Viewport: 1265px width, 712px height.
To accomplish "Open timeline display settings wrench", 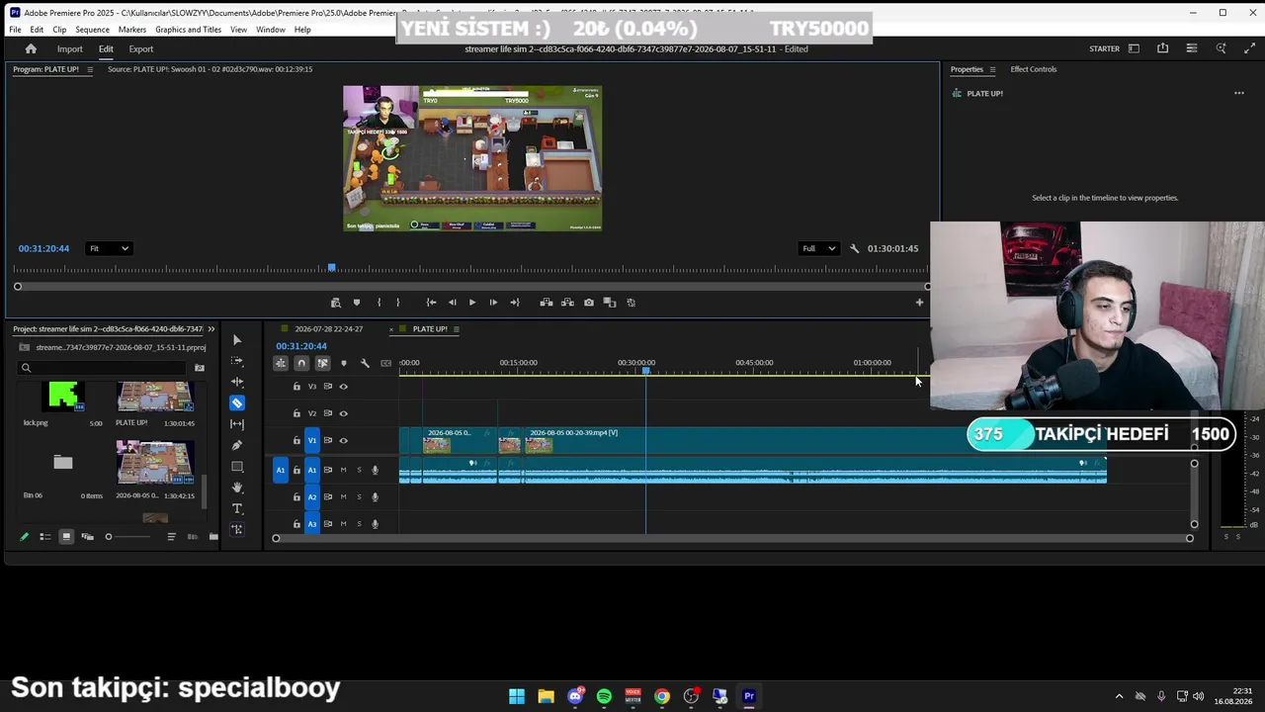I will pos(365,363).
